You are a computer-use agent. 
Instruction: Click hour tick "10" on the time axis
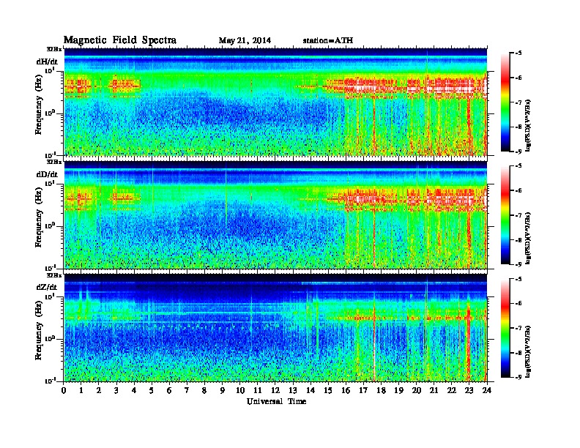pyautogui.click(x=240, y=390)
